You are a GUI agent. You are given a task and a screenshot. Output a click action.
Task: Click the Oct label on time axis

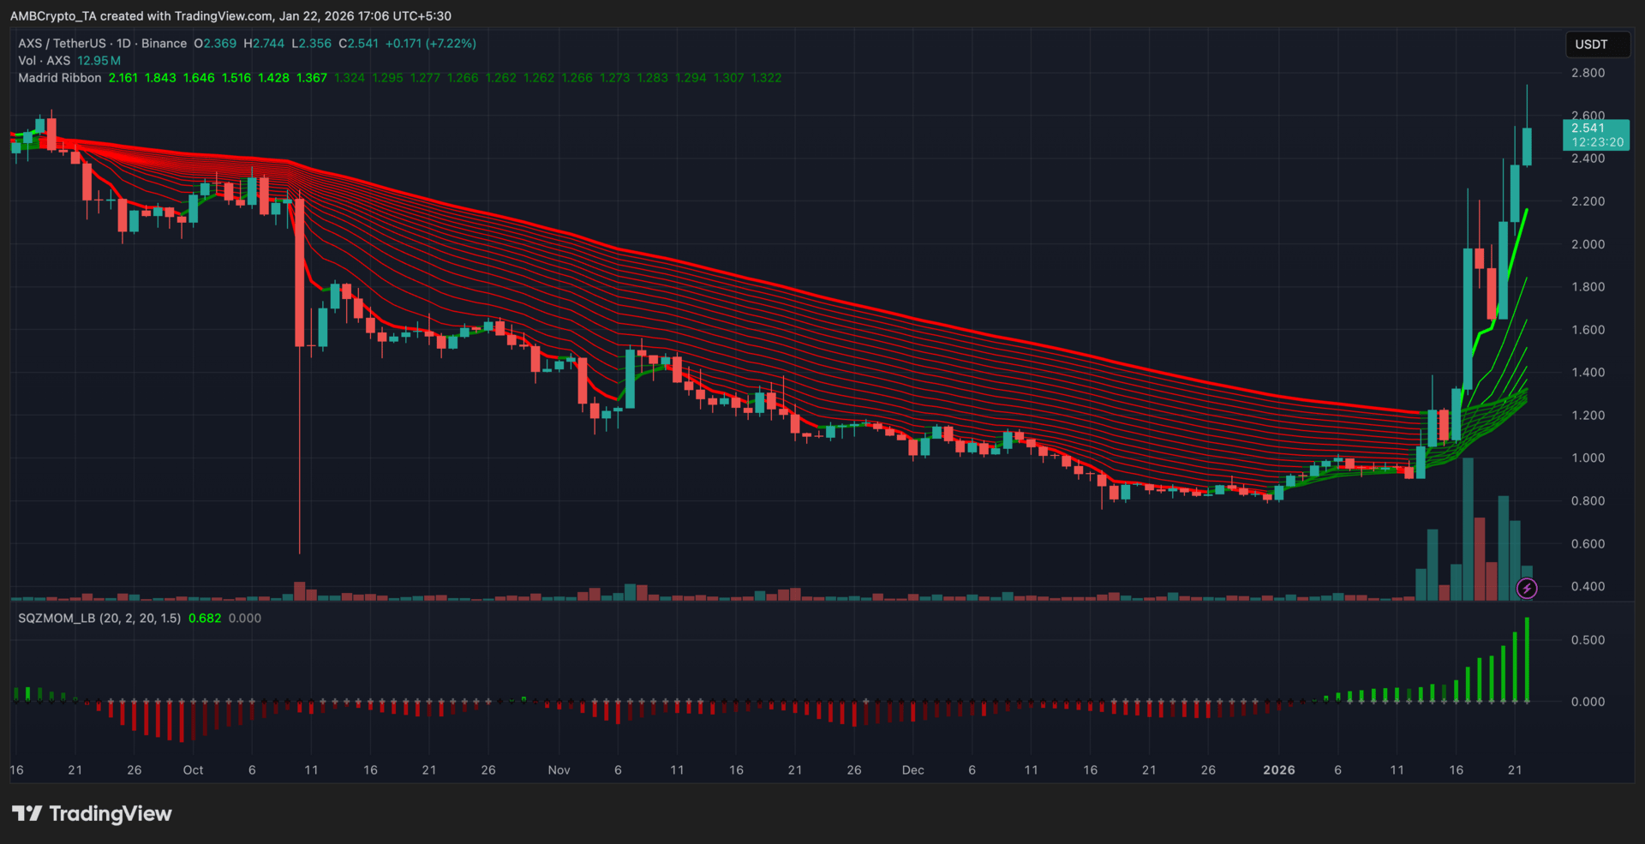click(193, 770)
